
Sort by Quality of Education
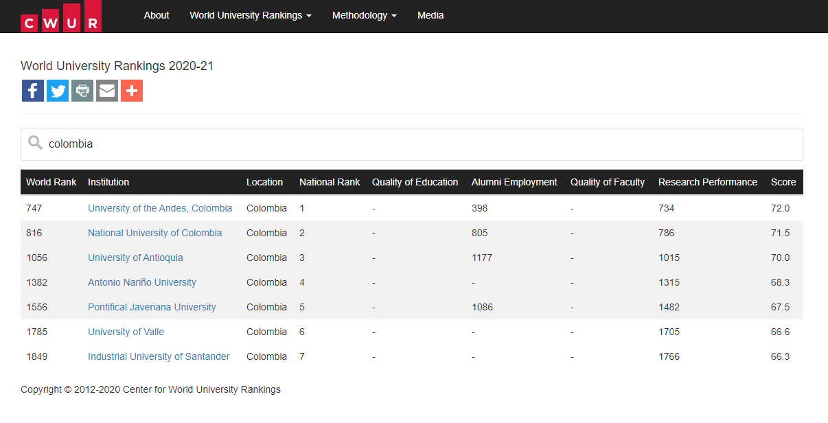[415, 182]
